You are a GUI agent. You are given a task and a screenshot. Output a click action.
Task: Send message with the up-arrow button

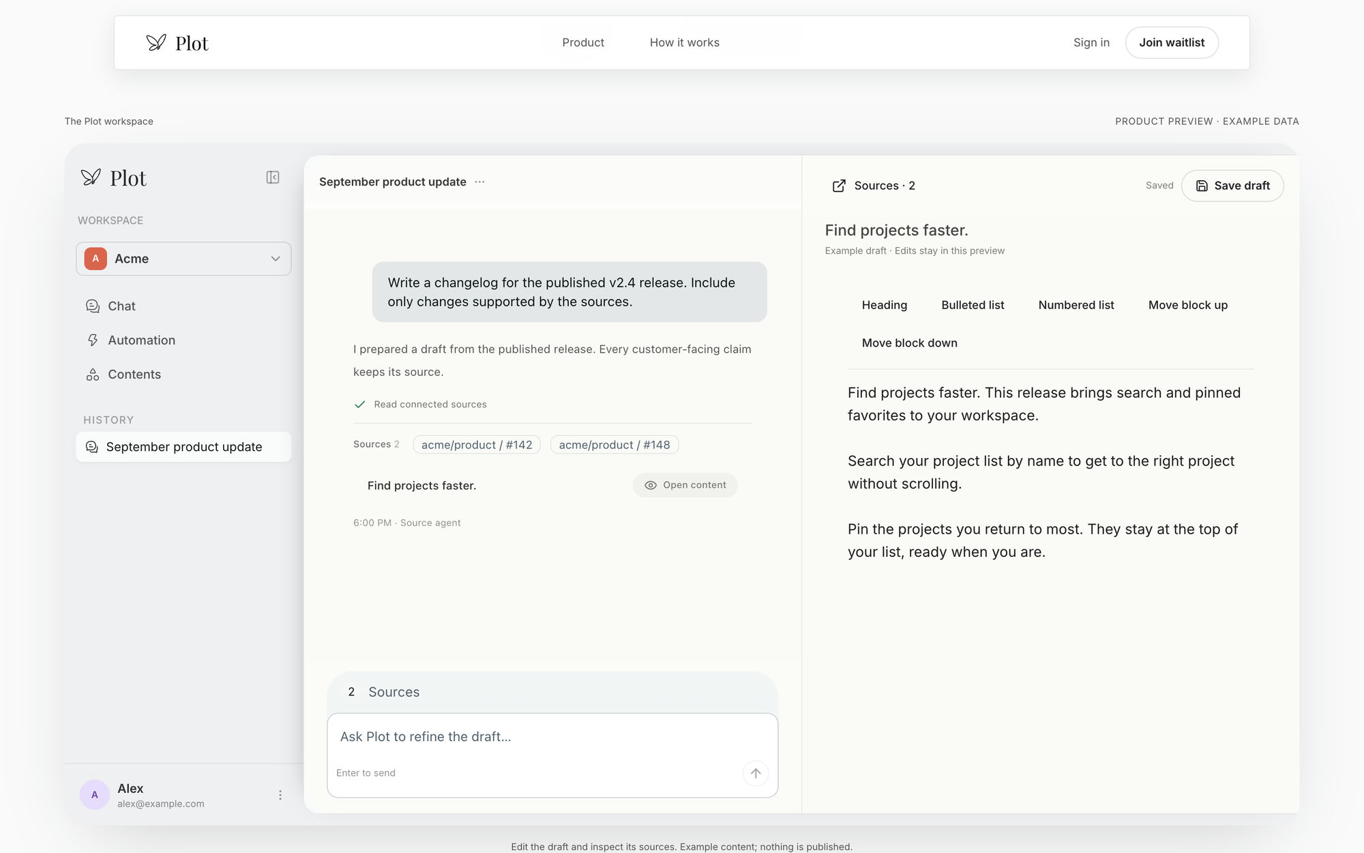tap(756, 773)
